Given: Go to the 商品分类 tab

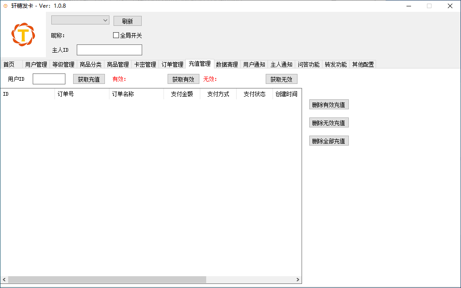Looking at the screenshot, I should coord(90,64).
